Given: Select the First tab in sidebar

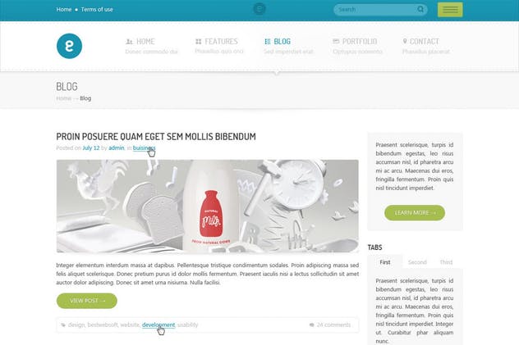Looking at the screenshot, I should click(385, 262).
